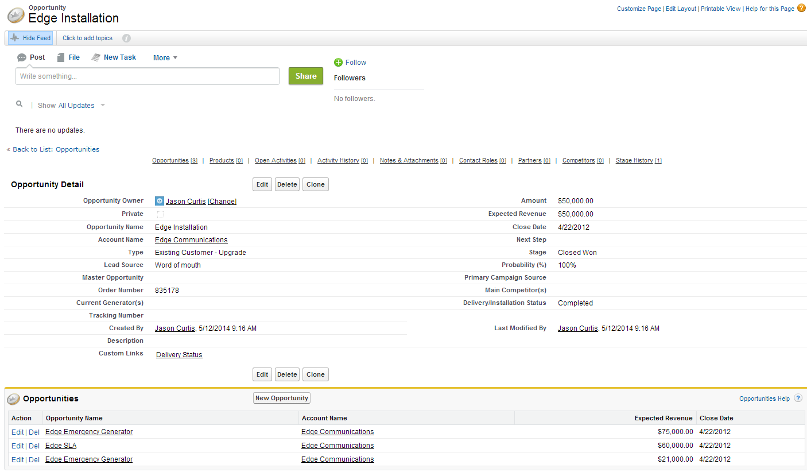
Task: Click the New Opportunity button
Action: point(282,398)
